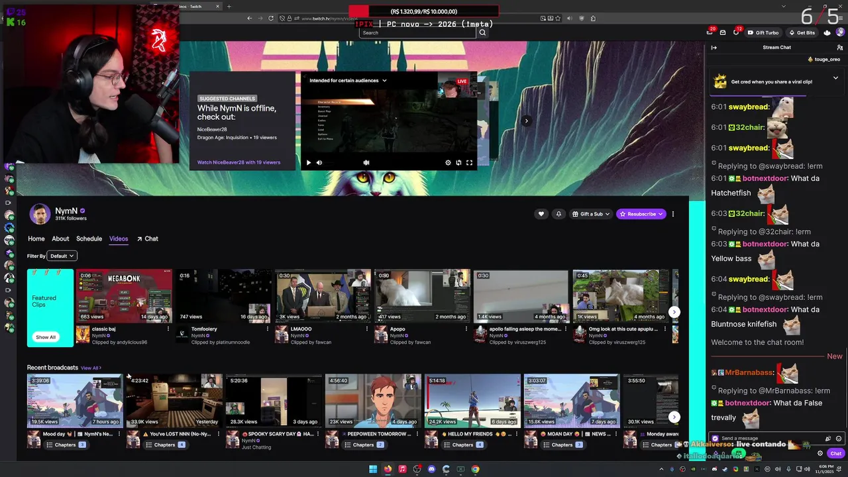The height and width of the screenshot is (477, 848).
Task: Click the Twitch search input field
Action: click(x=418, y=32)
